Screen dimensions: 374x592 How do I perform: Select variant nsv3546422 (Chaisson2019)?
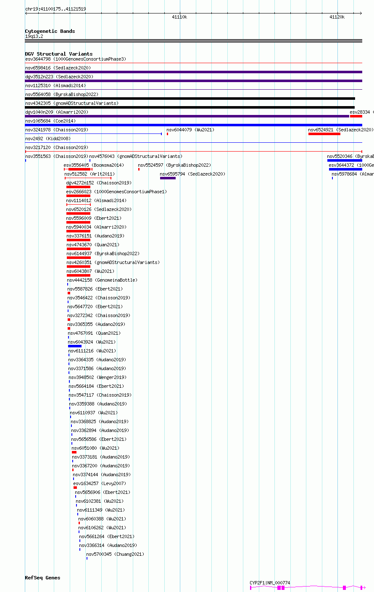tap(99, 298)
